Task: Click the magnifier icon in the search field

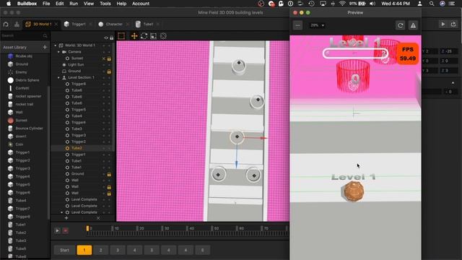Action: [45, 35]
